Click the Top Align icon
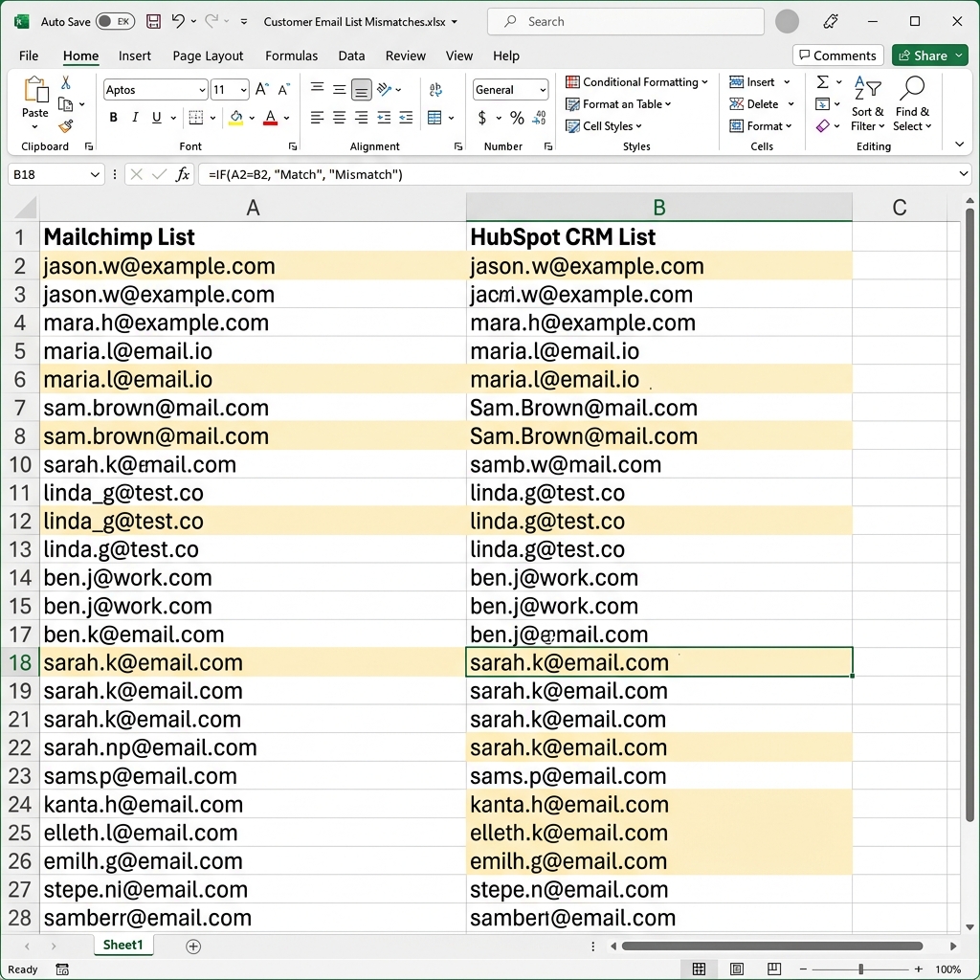Screen dimensions: 980x980 click(x=318, y=89)
